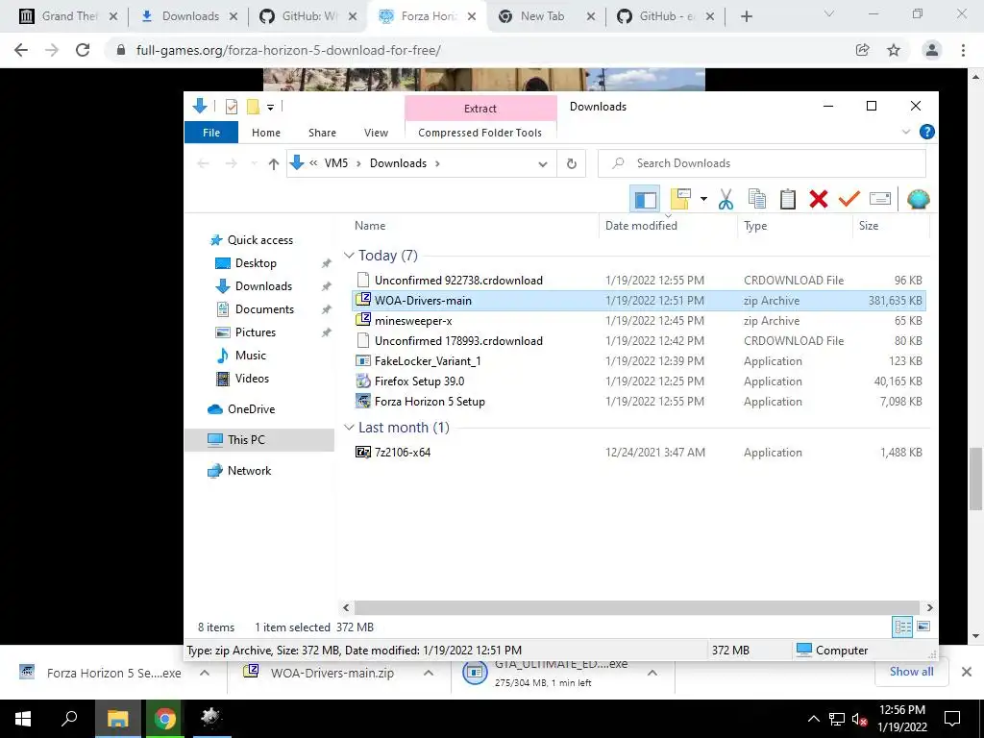Open the Compressed Folder Tools tab

(480, 133)
